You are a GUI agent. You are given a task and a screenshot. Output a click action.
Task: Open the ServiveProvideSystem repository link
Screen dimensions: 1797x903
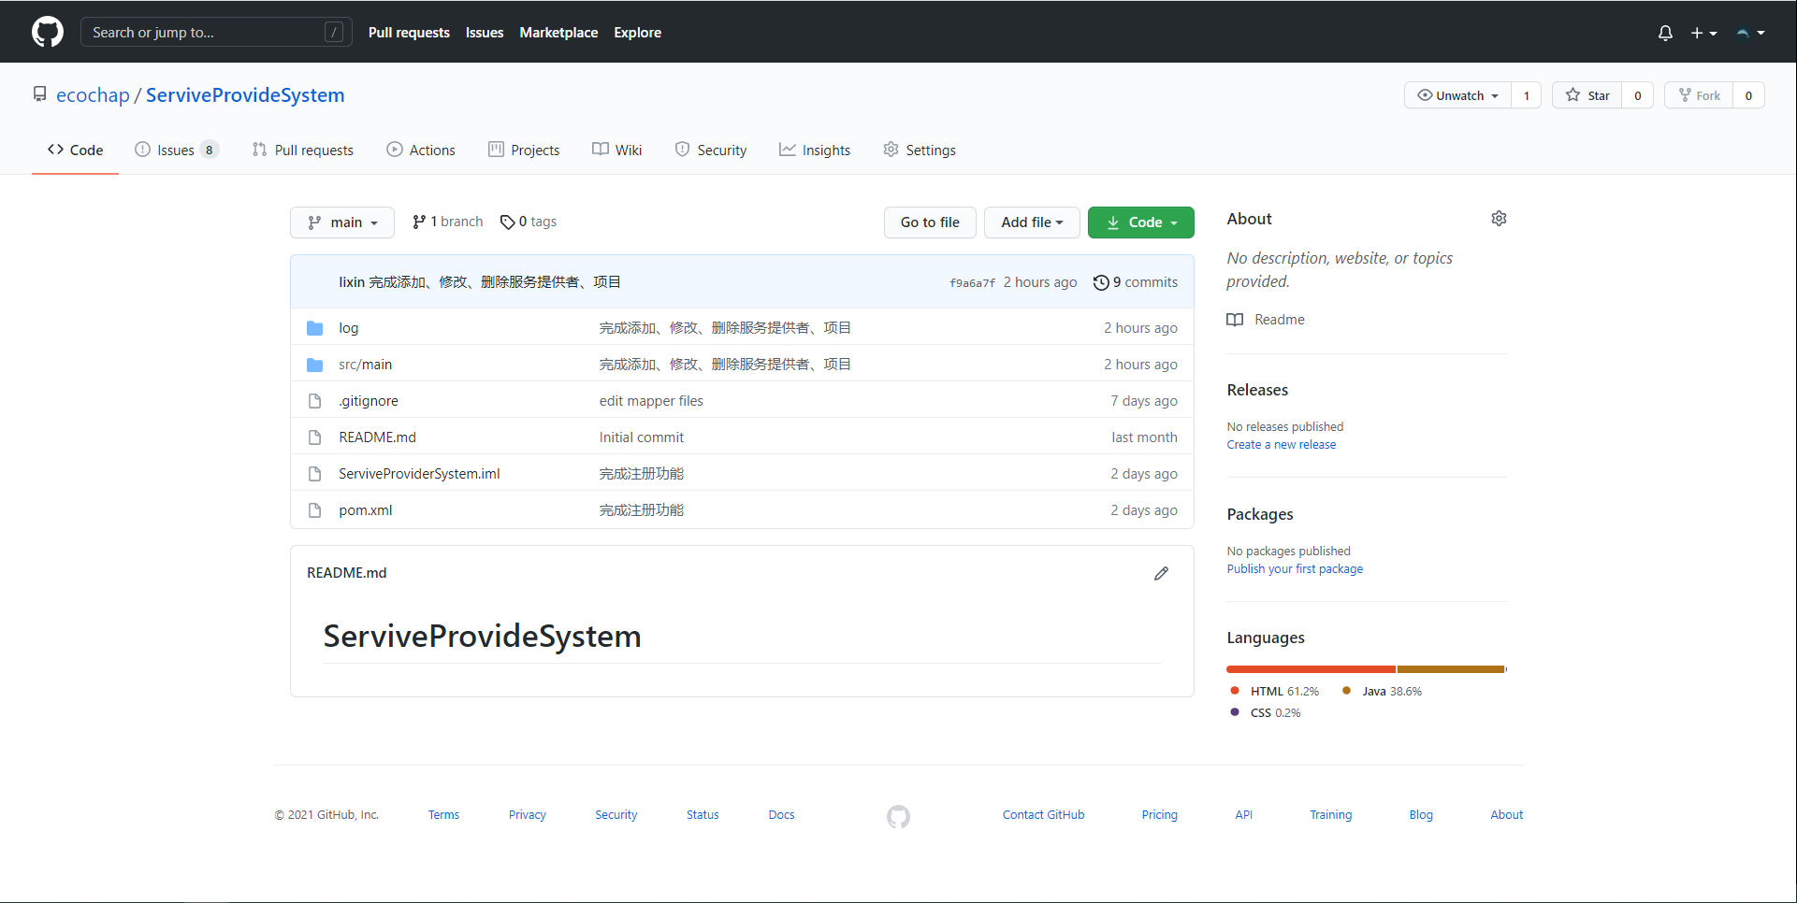(x=245, y=95)
